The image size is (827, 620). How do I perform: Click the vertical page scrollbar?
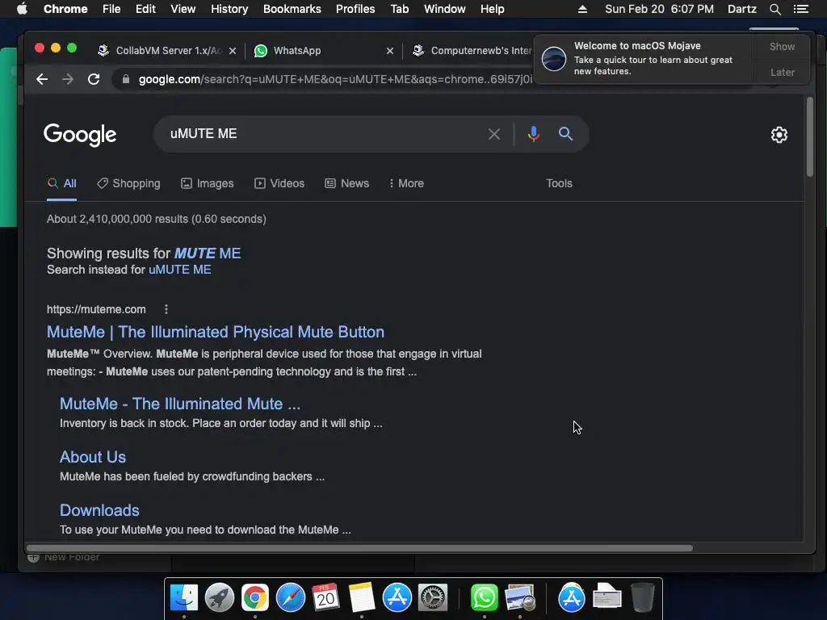click(810, 137)
